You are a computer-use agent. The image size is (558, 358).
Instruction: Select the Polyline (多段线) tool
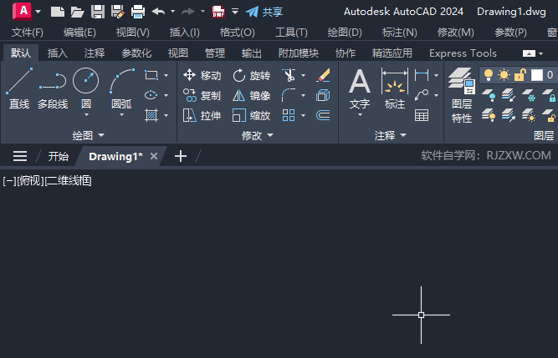[x=53, y=88]
